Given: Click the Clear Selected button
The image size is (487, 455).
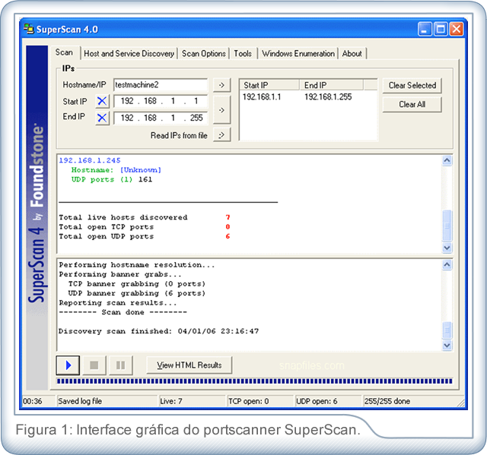Looking at the screenshot, I should [412, 85].
